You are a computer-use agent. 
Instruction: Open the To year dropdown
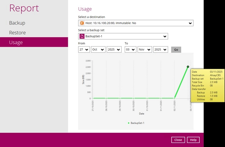(x=161, y=49)
